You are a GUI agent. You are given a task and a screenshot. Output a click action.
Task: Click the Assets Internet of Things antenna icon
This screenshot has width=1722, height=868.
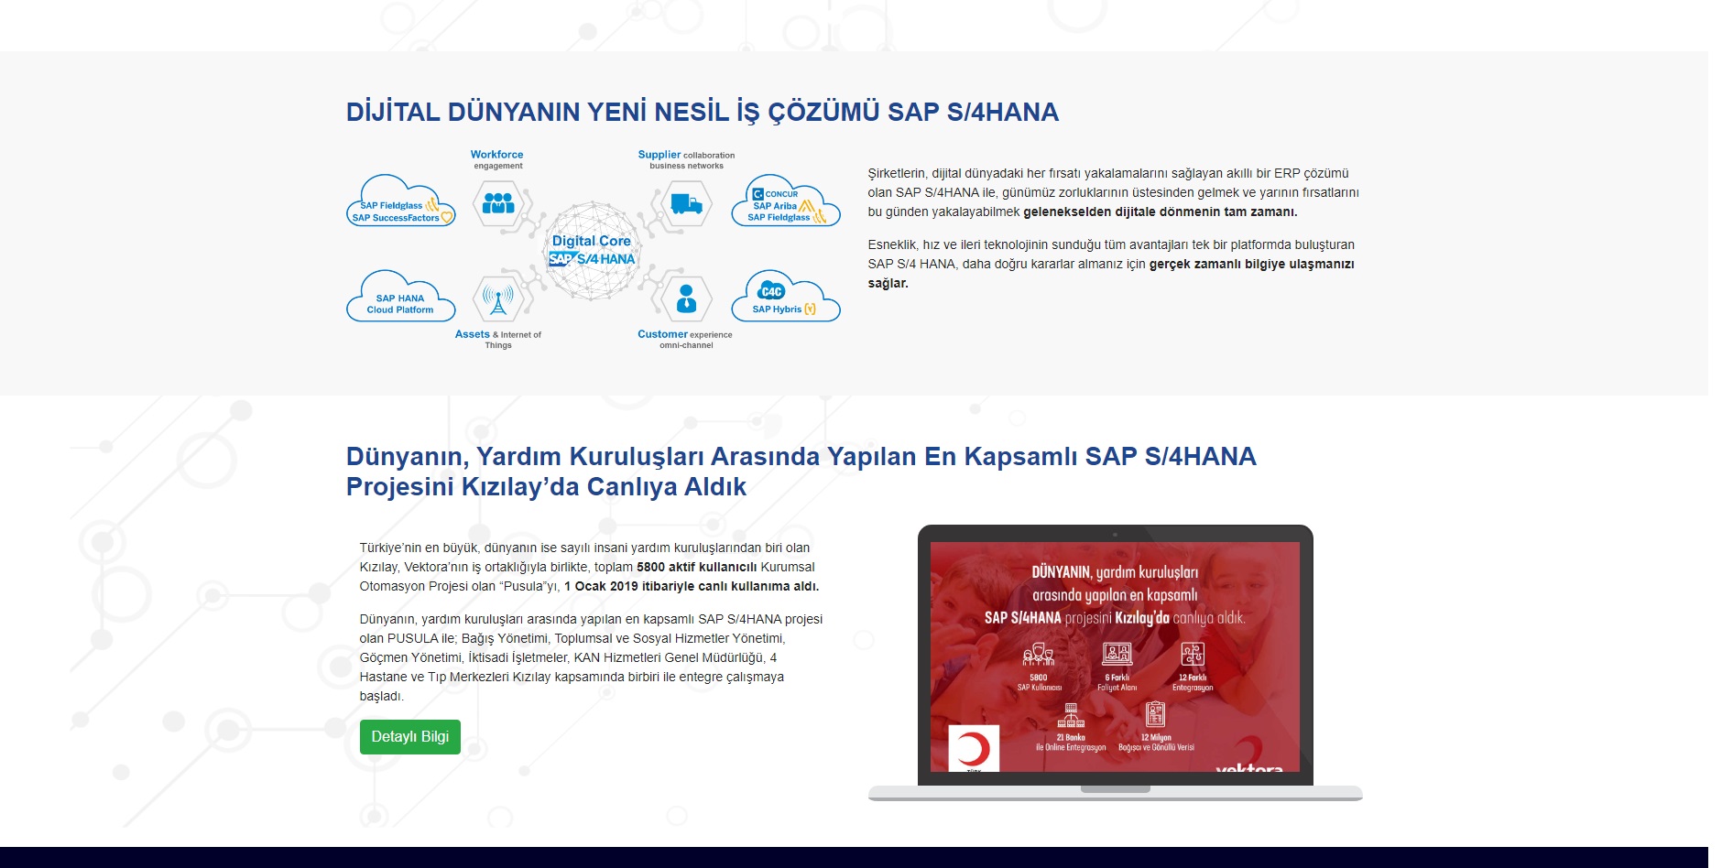(498, 298)
